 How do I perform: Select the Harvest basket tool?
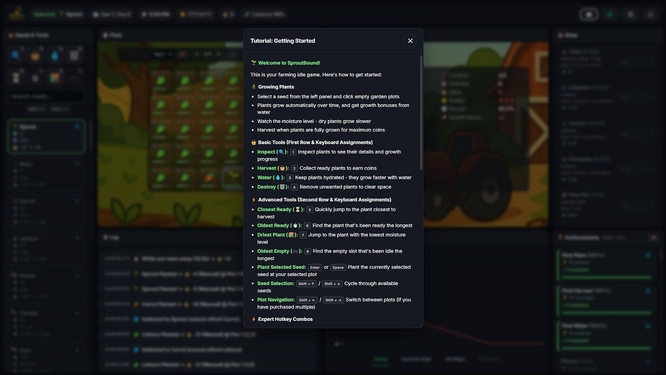pos(35,55)
